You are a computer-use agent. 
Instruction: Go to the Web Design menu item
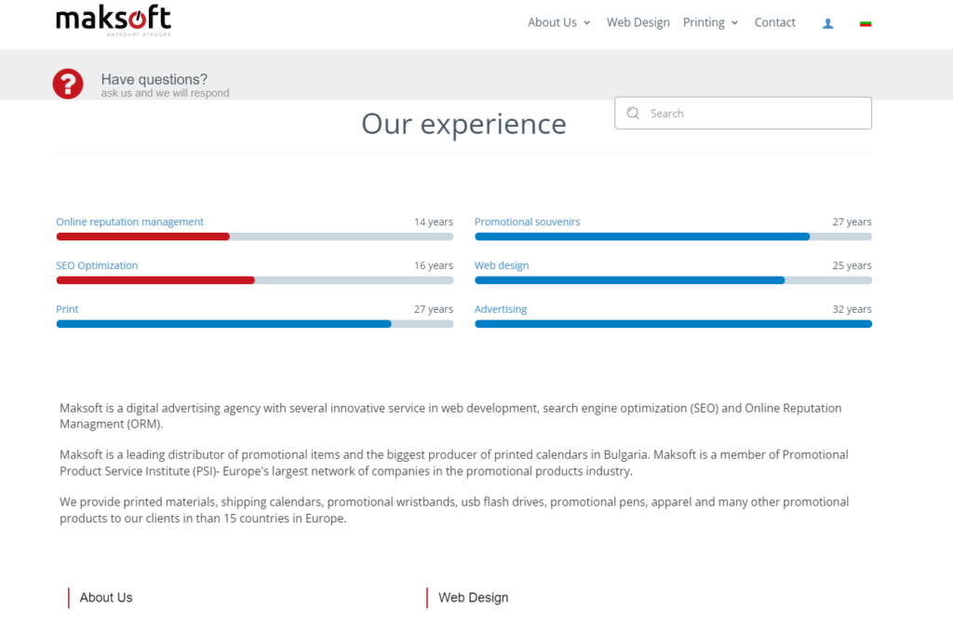click(638, 22)
